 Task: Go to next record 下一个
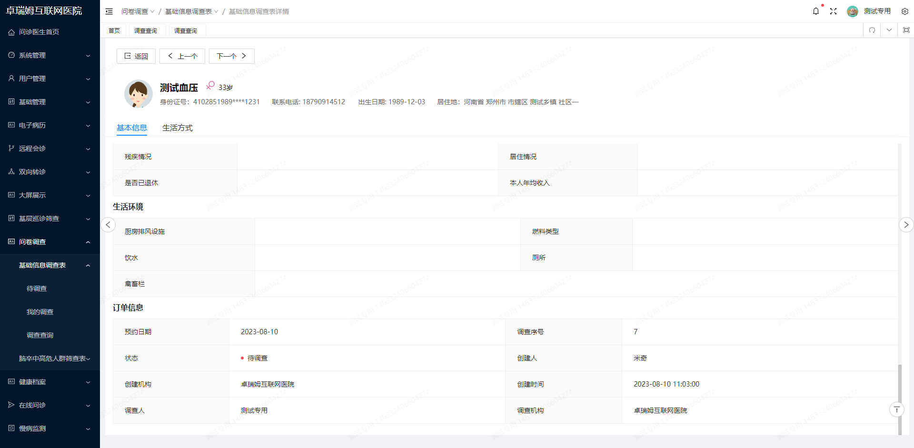click(232, 56)
